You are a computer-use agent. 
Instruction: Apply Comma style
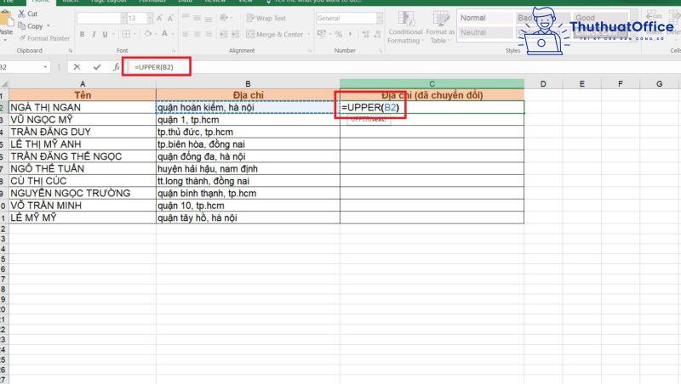pyautogui.click(x=351, y=34)
